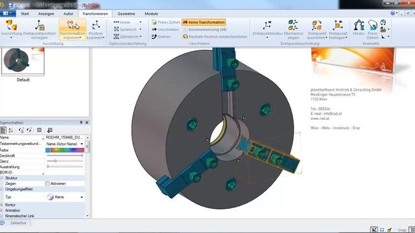This screenshot has width=415, height=233.
Task: Click Kurvenerkennung (Alt) option
Action: (x=205, y=30)
